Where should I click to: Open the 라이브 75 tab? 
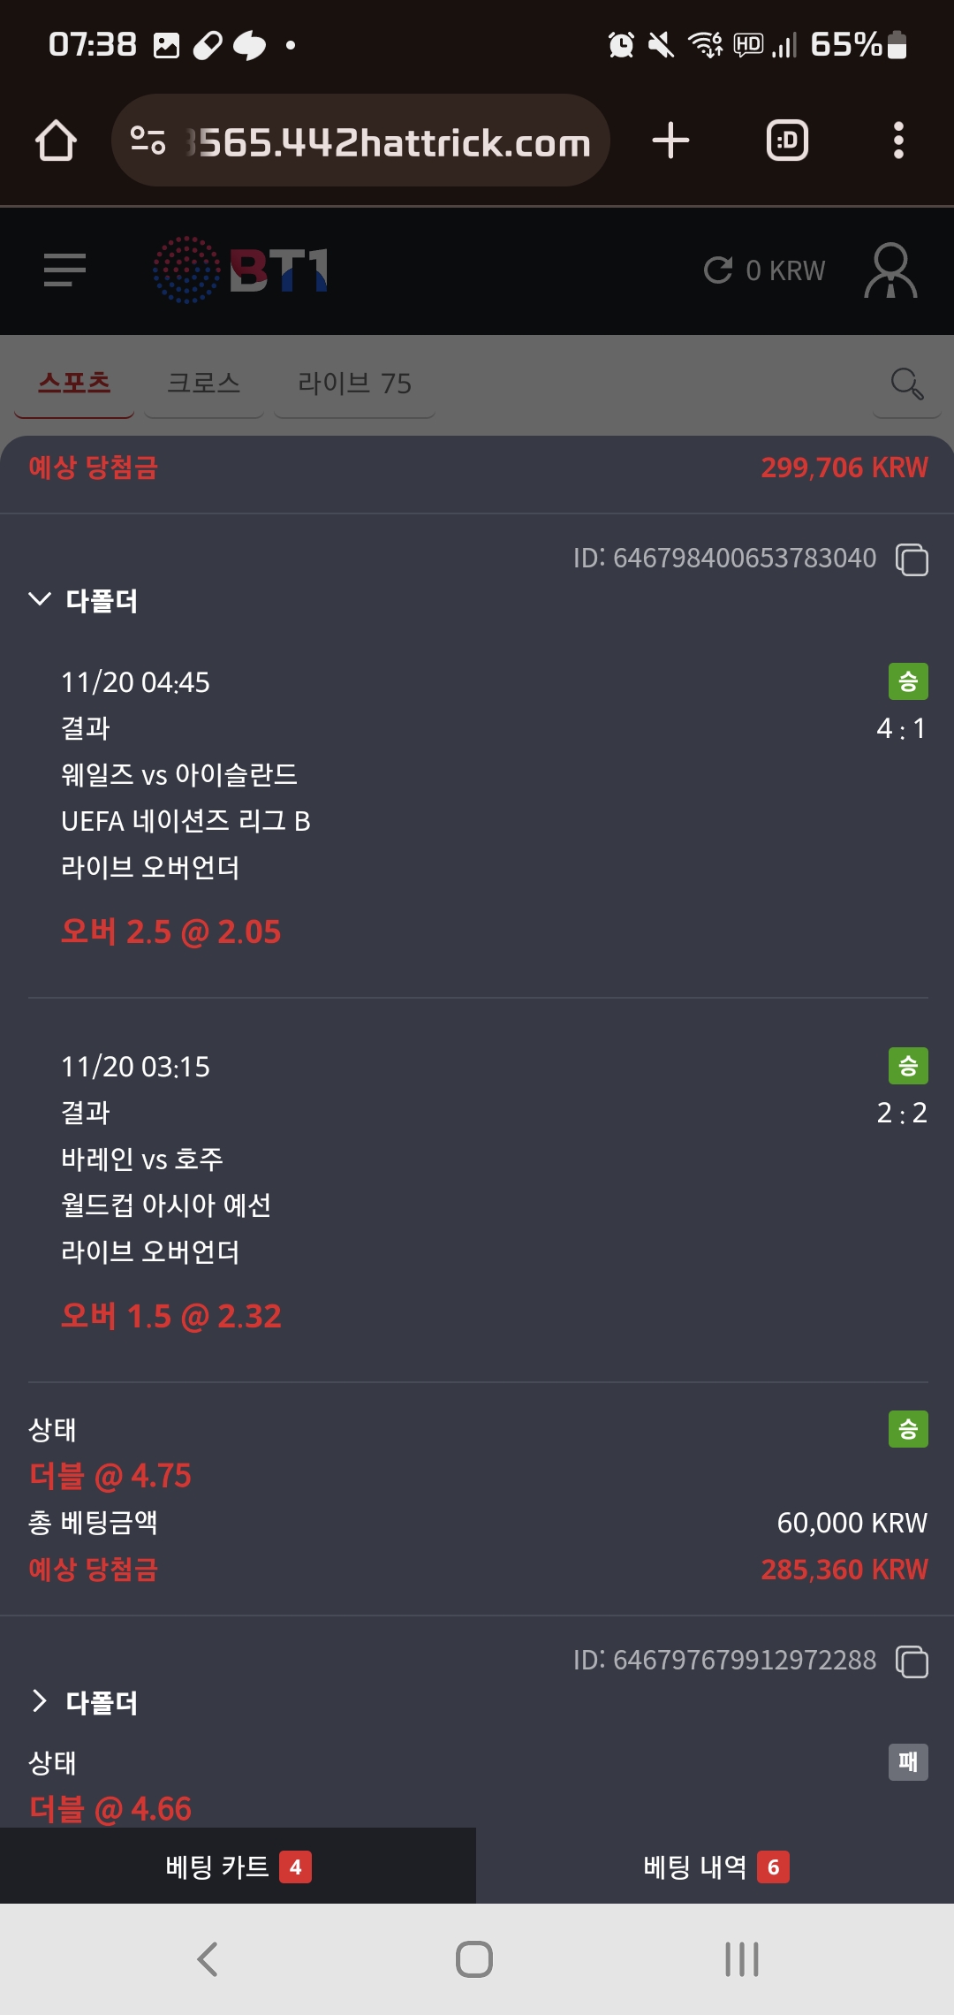pos(354,384)
